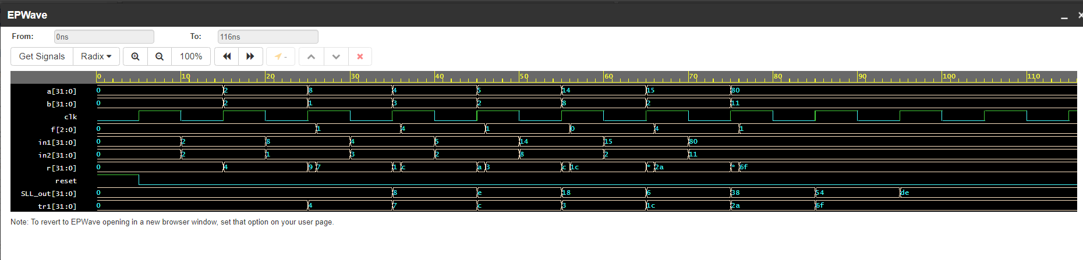This screenshot has width=1083, height=260.
Task: Click value 2a in the tr1[31:0] waveform
Action: pos(735,205)
